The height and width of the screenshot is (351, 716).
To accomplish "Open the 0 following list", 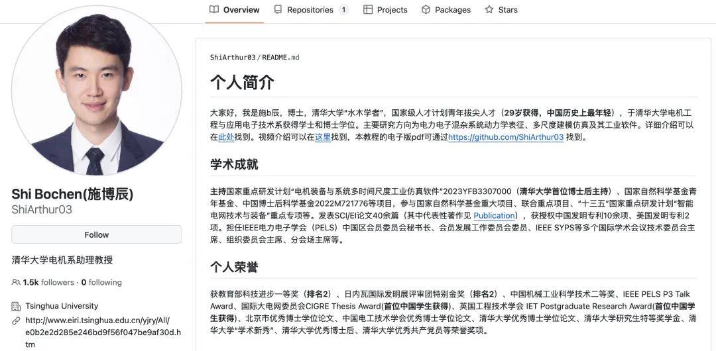I will point(102,282).
